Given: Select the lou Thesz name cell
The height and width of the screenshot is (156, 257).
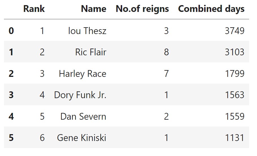Looking at the screenshot, I should click(87, 31).
